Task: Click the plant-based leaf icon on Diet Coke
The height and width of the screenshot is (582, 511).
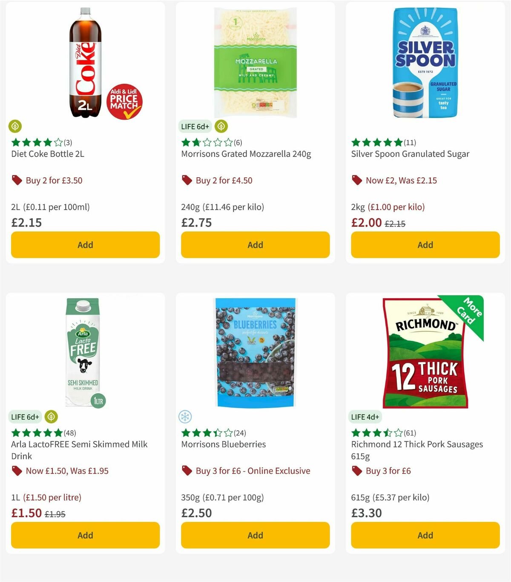Action: [15, 127]
